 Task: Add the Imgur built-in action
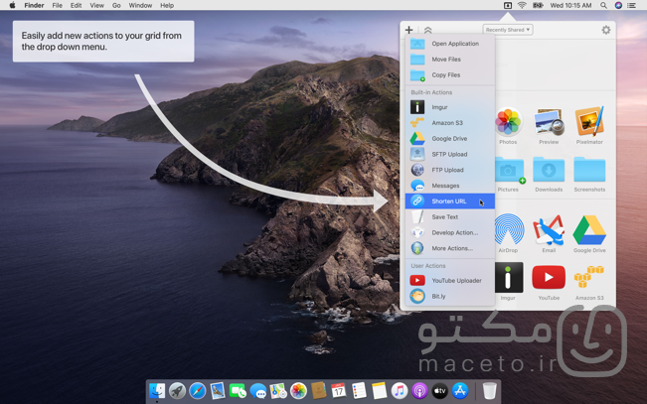pos(450,107)
